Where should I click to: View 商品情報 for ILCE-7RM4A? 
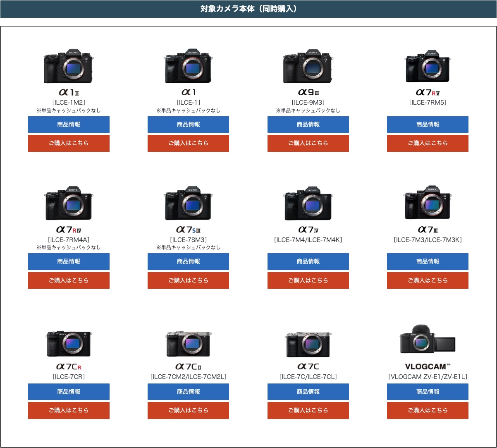pos(69,261)
